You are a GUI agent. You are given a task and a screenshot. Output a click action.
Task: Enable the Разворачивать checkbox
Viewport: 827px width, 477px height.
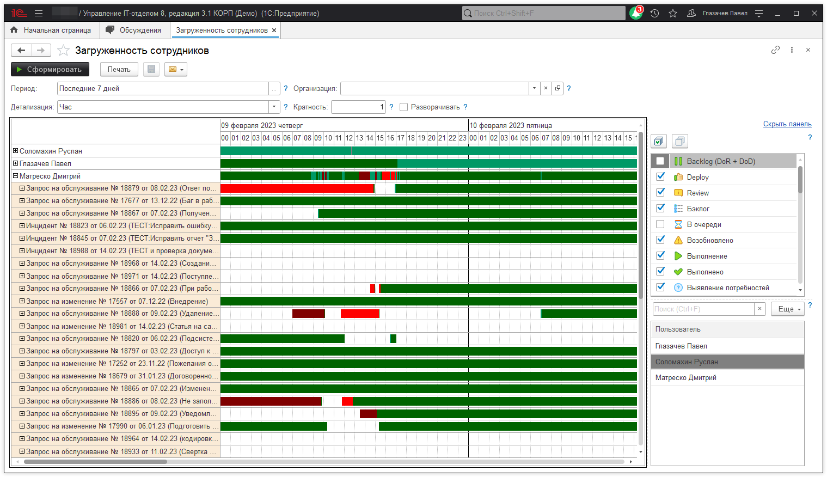click(403, 107)
